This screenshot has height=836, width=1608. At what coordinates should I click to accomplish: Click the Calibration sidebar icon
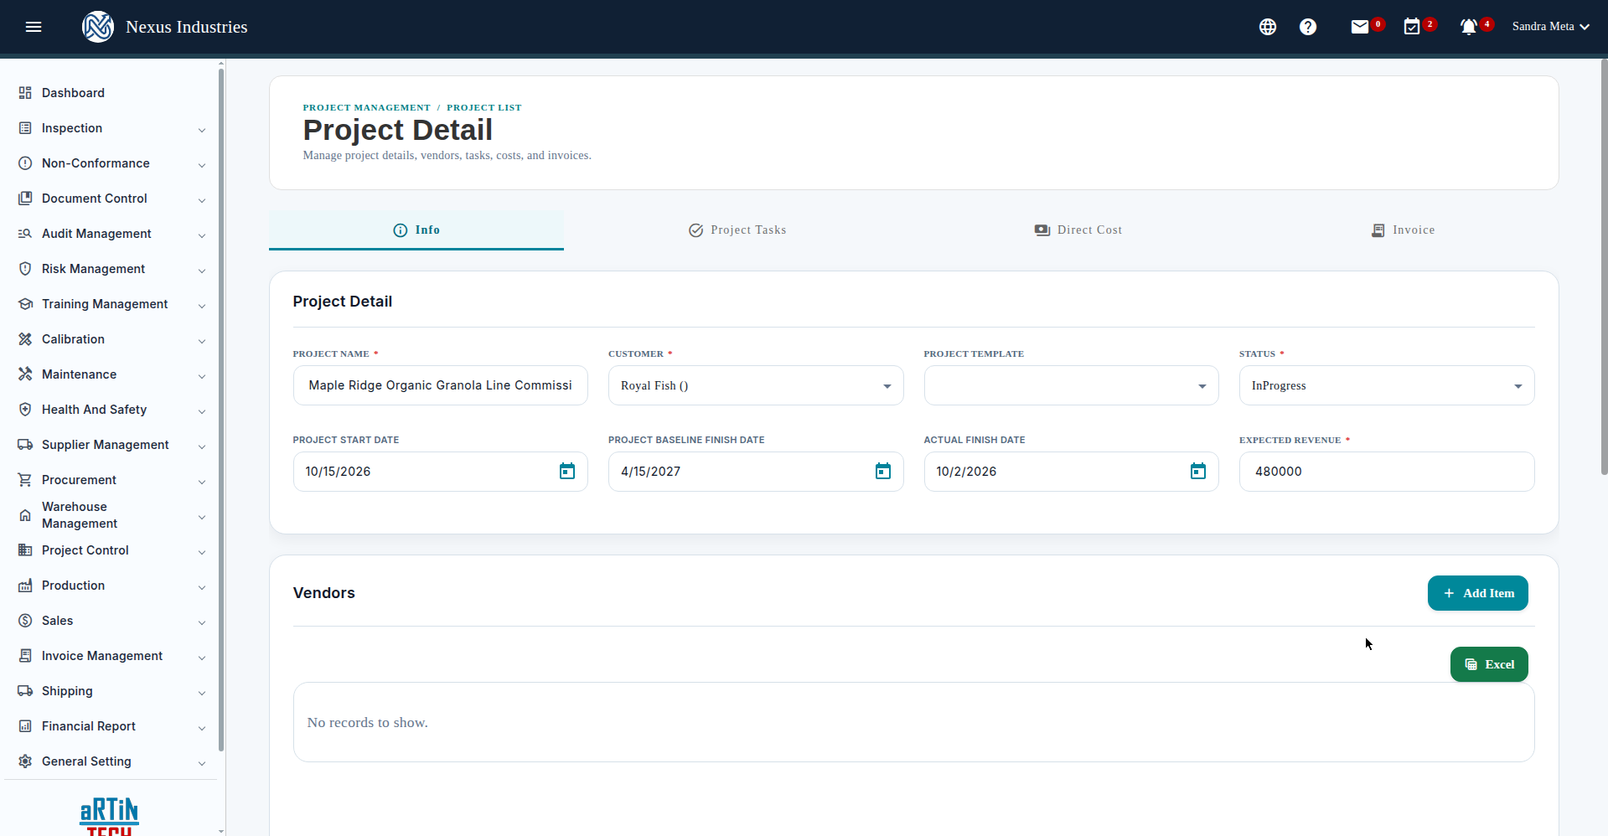coord(25,339)
